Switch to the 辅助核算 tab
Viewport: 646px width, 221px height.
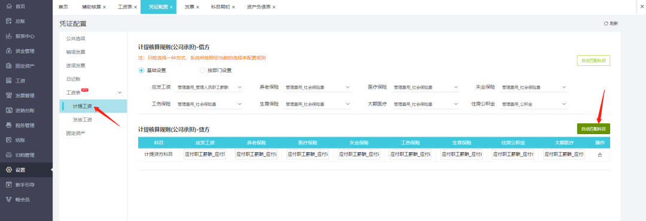91,7
